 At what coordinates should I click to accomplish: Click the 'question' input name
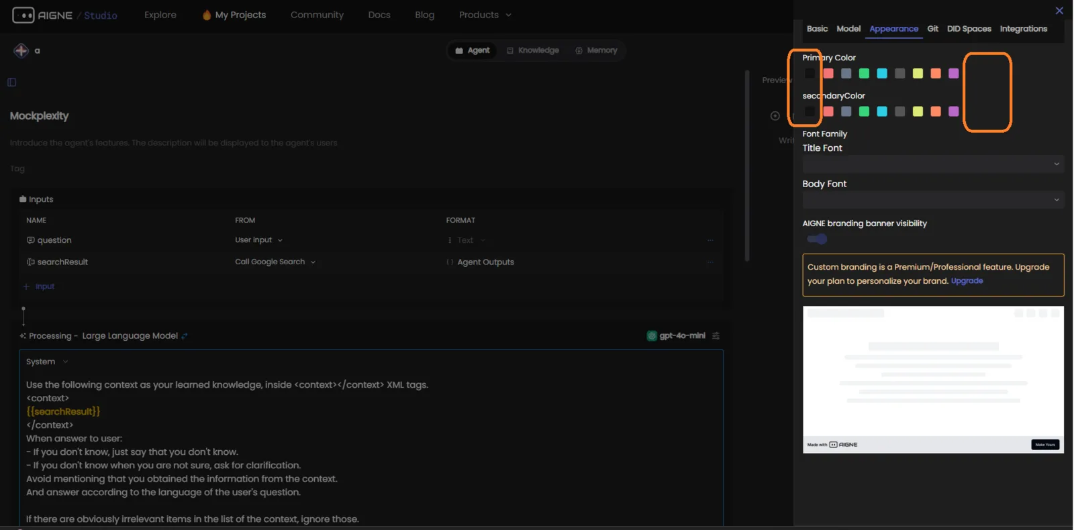54,240
